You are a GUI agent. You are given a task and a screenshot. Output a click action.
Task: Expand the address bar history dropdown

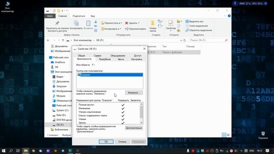(181, 40)
